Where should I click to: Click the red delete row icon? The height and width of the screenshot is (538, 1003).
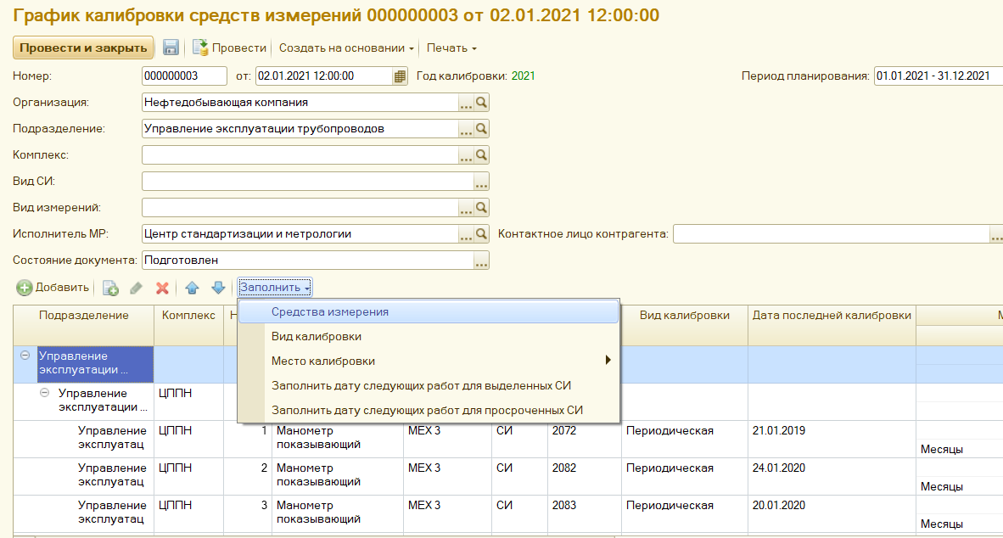(162, 288)
